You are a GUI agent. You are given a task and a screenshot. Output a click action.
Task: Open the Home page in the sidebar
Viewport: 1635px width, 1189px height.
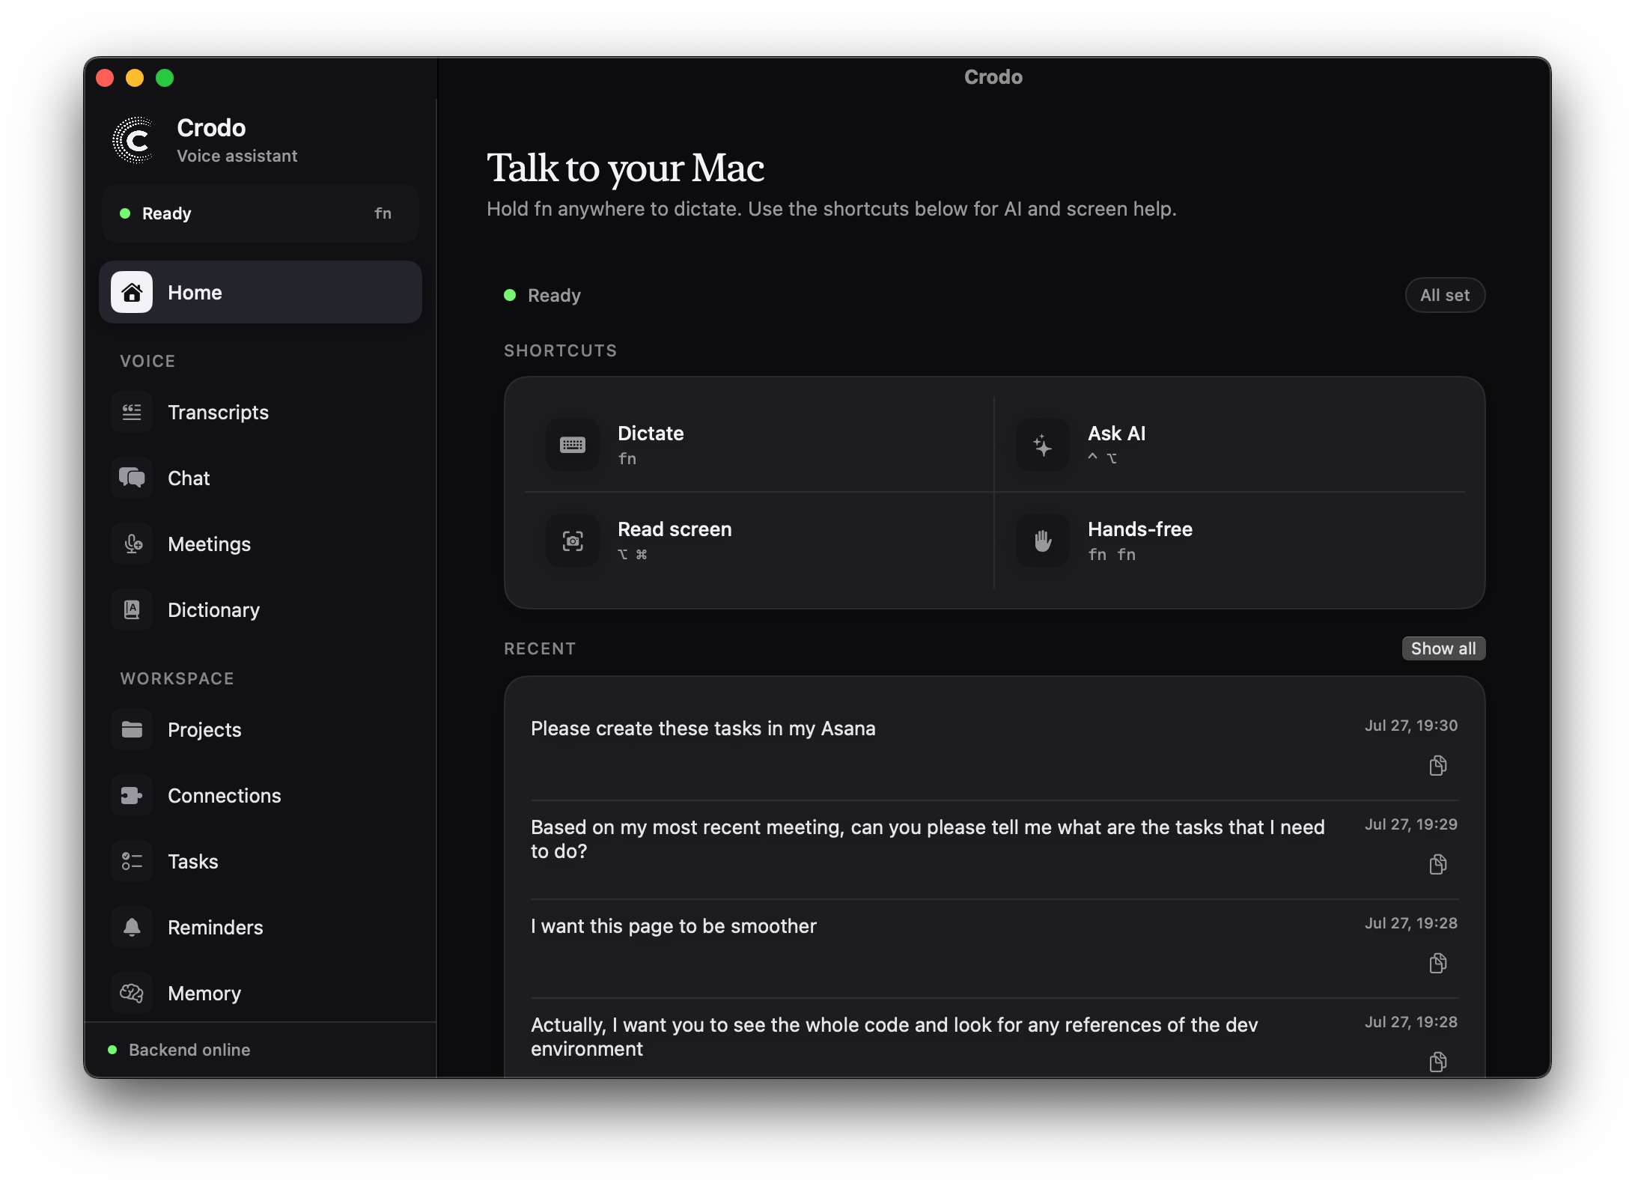(x=260, y=292)
